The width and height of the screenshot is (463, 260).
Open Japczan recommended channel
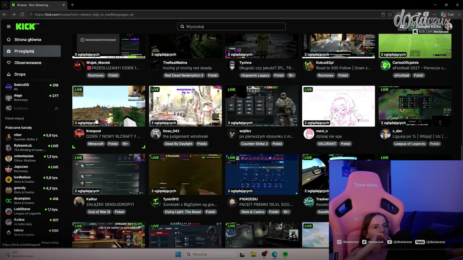pos(32,169)
